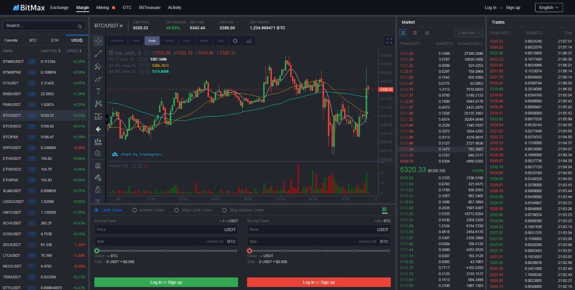Open the Margin tab in top navigation
The width and height of the screenshot is (575, 290).
(x=83, y=8)
